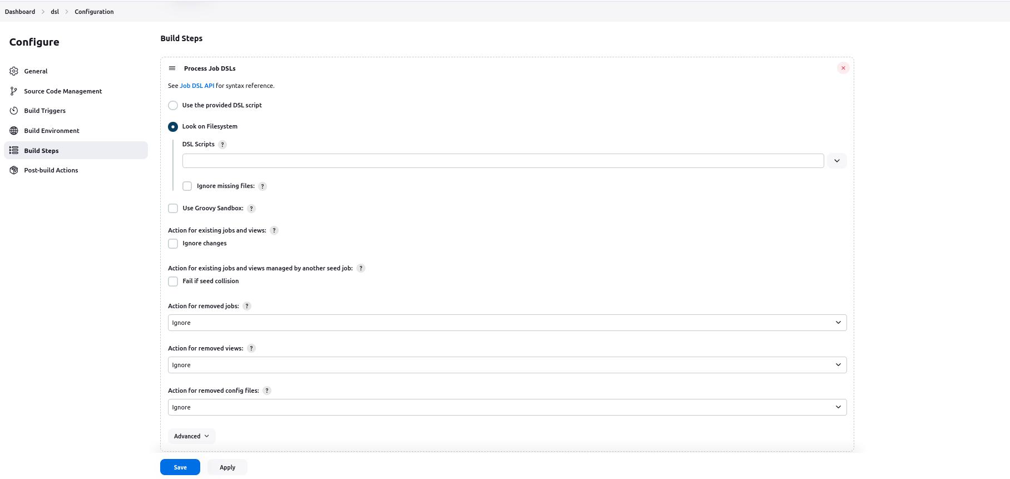Screen dimensions: 1010x479
Task: Click the Build Triggers clock icon
Action: (13, 110)
